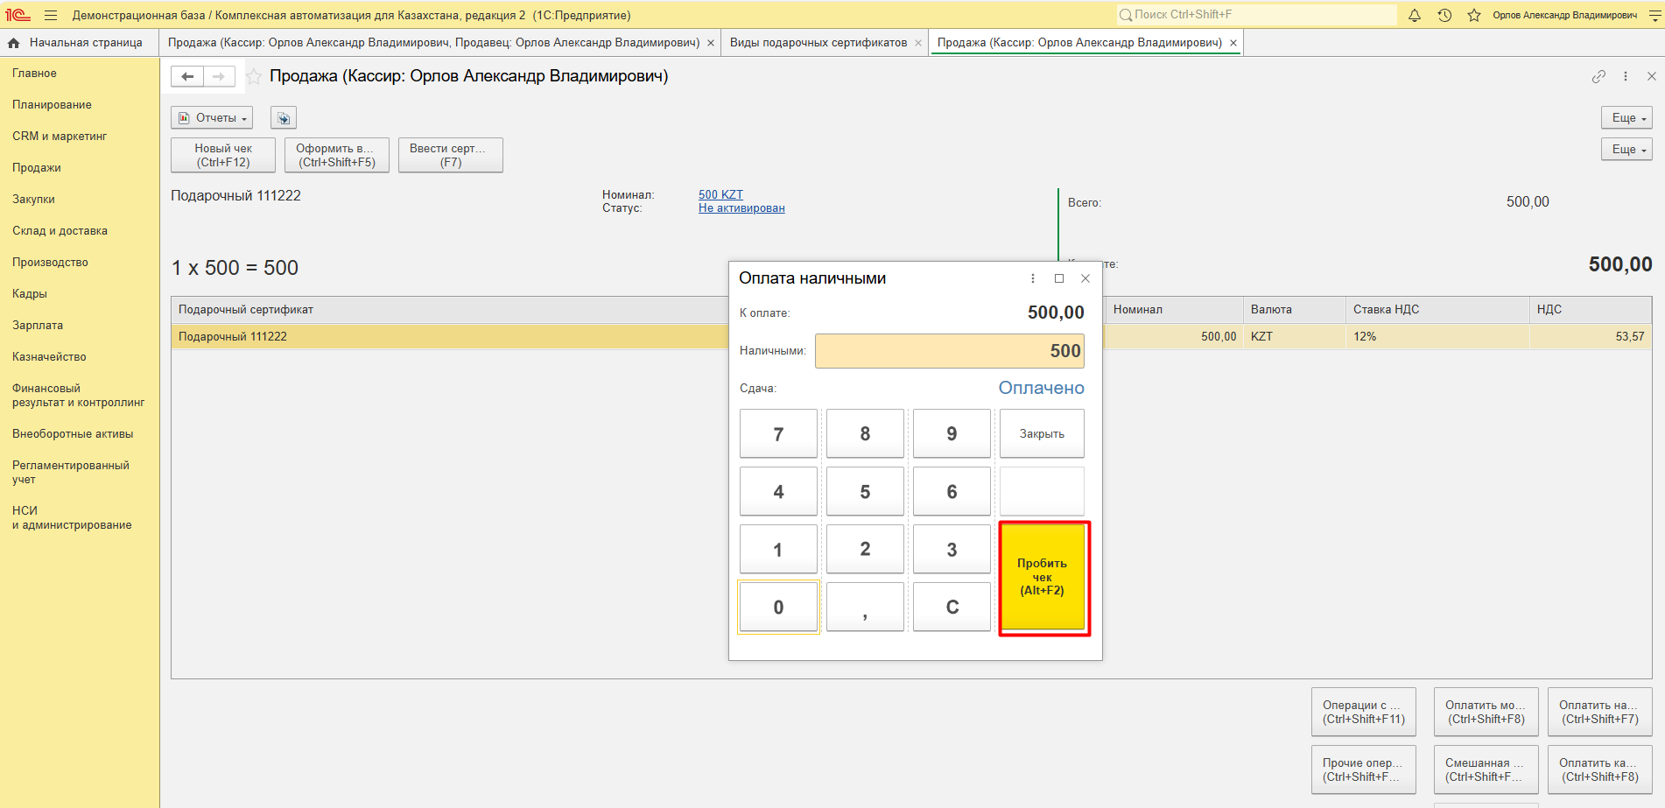Click the 500 KZT nominal link
The image size is (1665, 808).
click(x=720, y=194)
